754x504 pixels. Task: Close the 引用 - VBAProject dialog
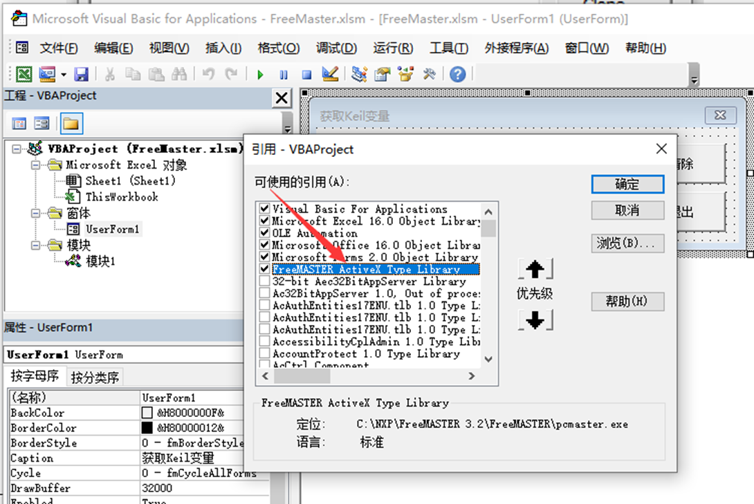(x=662, y=149)
